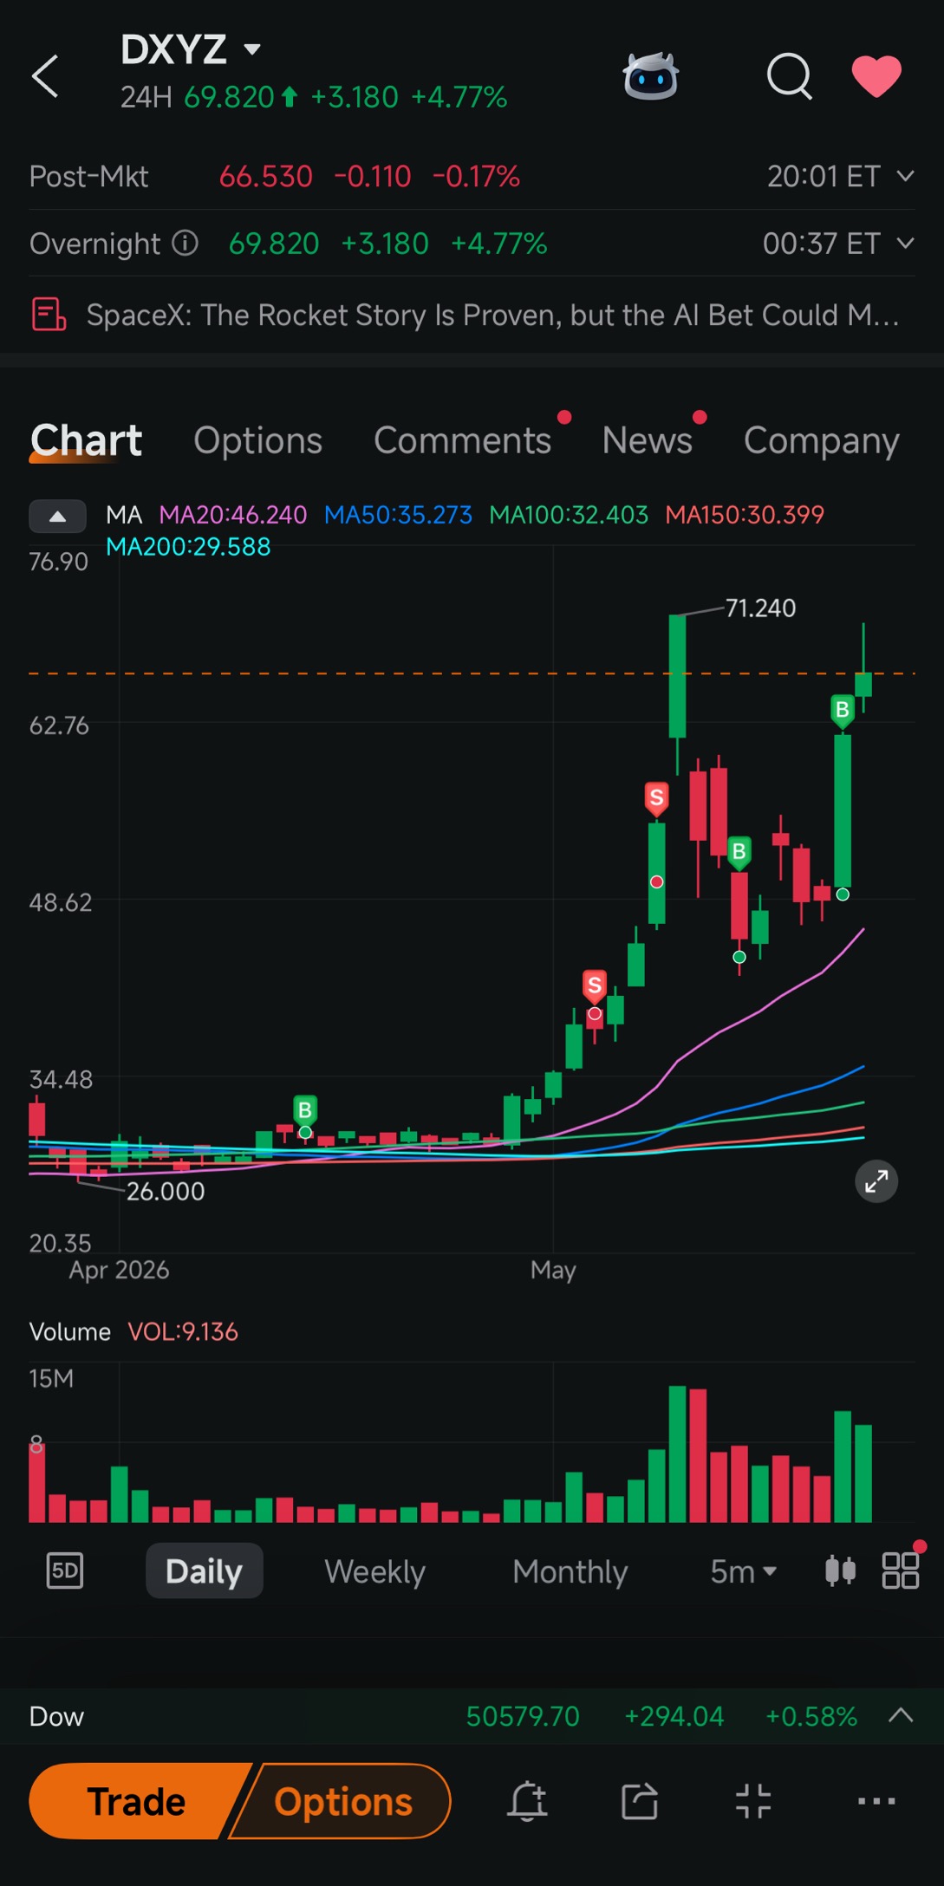Tap the topmost S sell marker
Viewport: 944px width, 1886px height.
click(657, 798)
